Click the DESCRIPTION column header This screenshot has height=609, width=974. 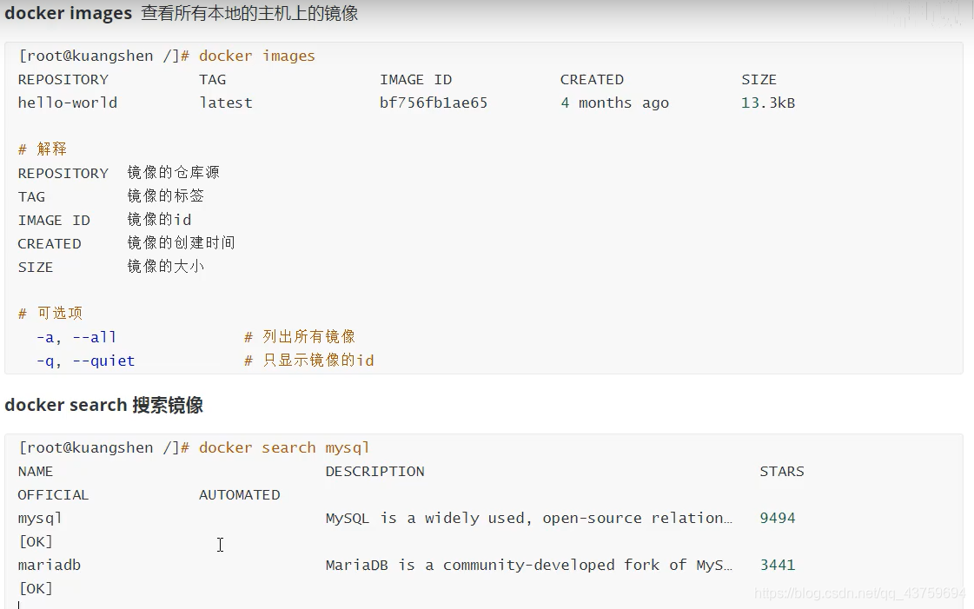coord(374,471)
